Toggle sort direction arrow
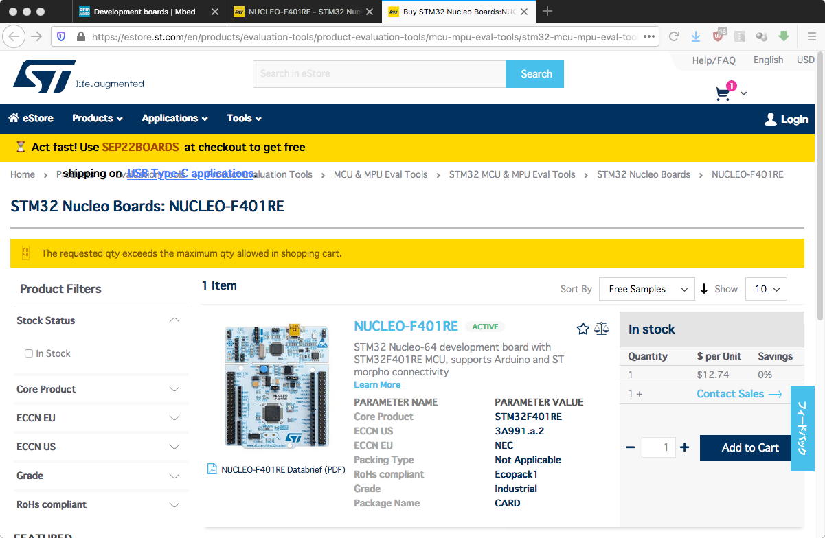Screen dimensions: 825x538 click(704, 289)
